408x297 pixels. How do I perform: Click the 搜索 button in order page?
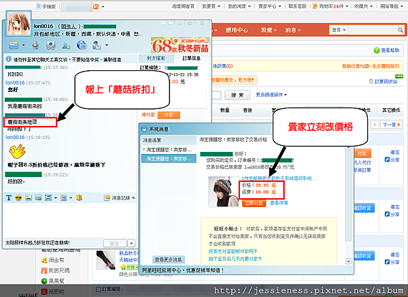237,95
